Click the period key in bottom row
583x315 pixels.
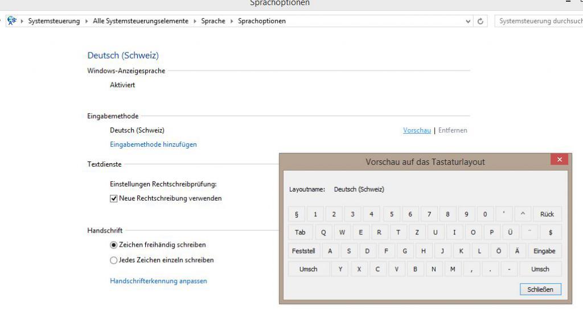tap(490, 269)
